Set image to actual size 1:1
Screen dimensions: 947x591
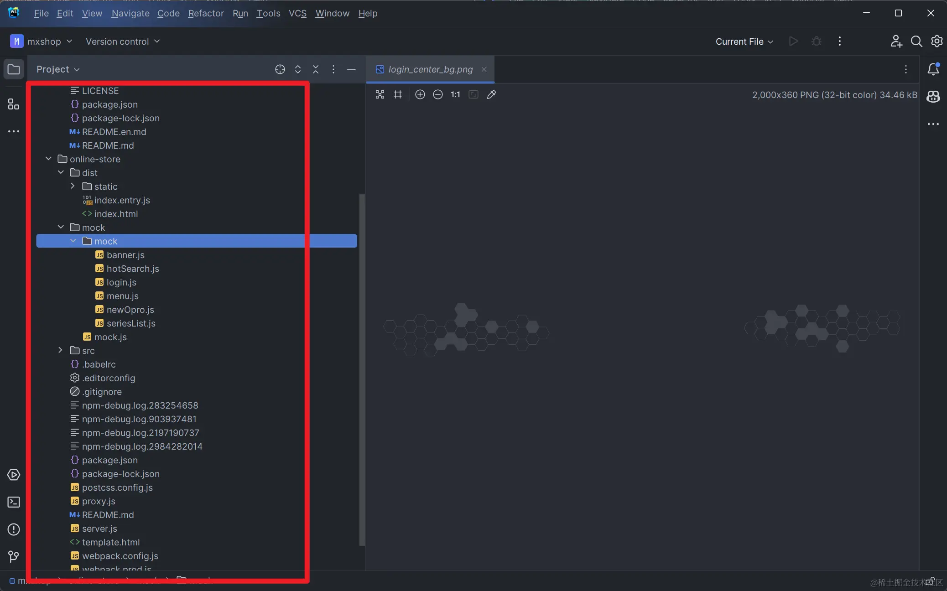coord(455,94)
